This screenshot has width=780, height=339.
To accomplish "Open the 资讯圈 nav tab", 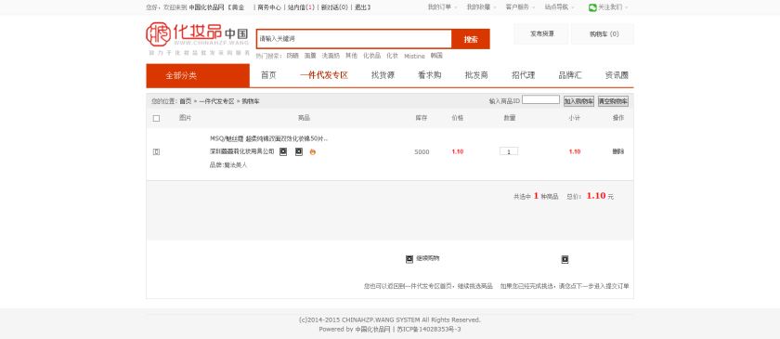I will [x=617, y=75].
